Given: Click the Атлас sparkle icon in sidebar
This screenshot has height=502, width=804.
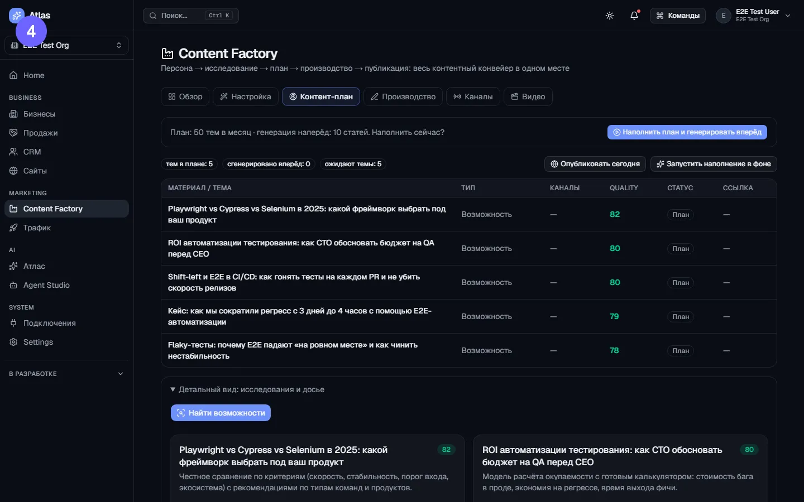Looking at the screenshot, I should tap(13, 266).
